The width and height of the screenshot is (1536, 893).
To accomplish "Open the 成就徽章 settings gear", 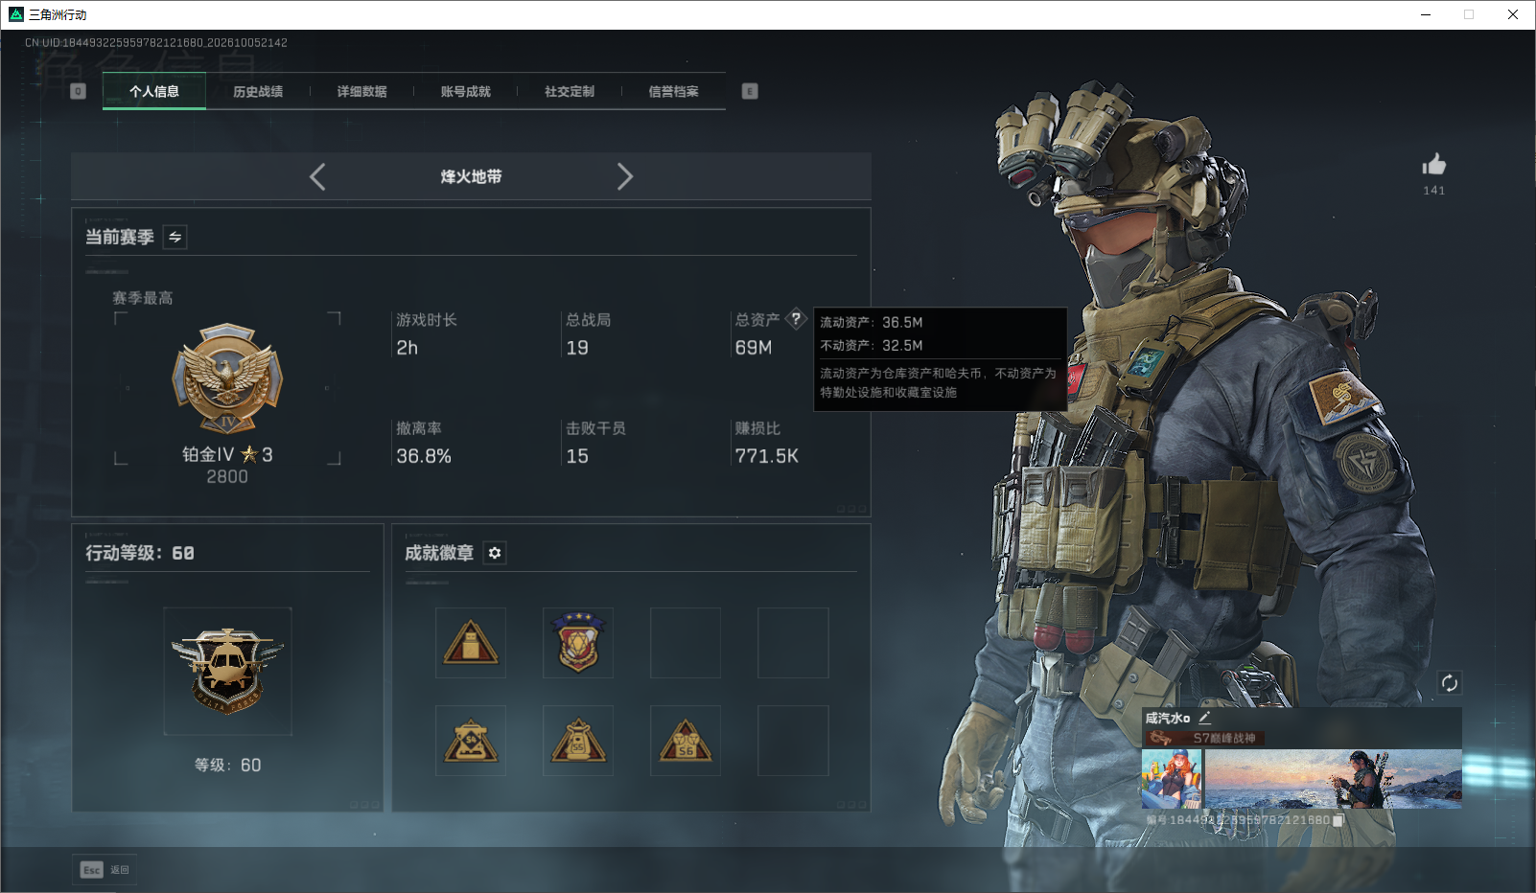I will [495, 553].
